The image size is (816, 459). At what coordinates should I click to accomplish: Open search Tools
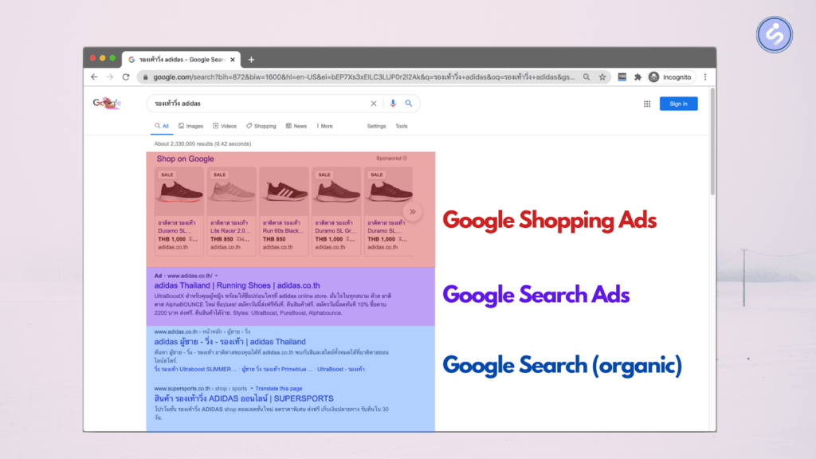click(402, 126)
